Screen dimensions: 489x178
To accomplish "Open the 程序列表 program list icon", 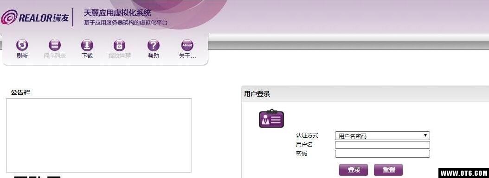I will click(55, 46).
